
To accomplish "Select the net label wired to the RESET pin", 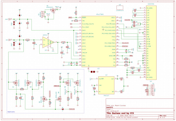I will pos(70,18).
